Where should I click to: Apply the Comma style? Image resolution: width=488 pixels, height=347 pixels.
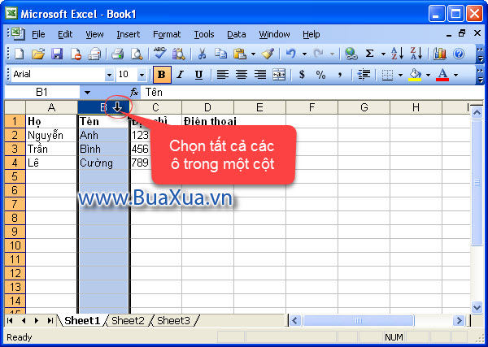pyautogui.click(x=340, y=75)
